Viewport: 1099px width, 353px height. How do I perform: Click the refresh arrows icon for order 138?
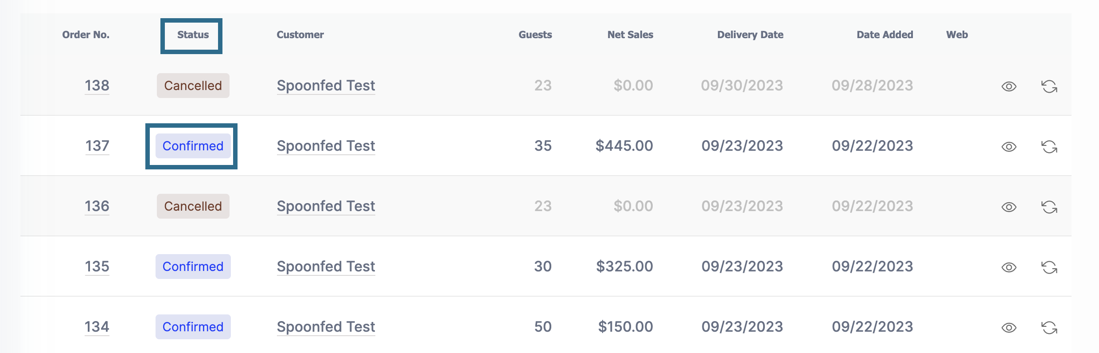tap(1049, 86)
